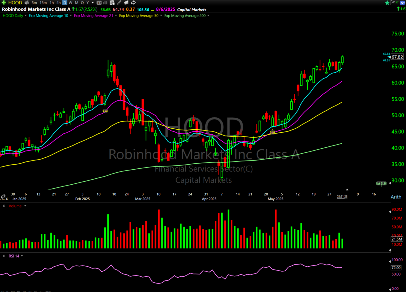
Task: Click the 02:21:28 countdown timer
Action: (342, 197)
